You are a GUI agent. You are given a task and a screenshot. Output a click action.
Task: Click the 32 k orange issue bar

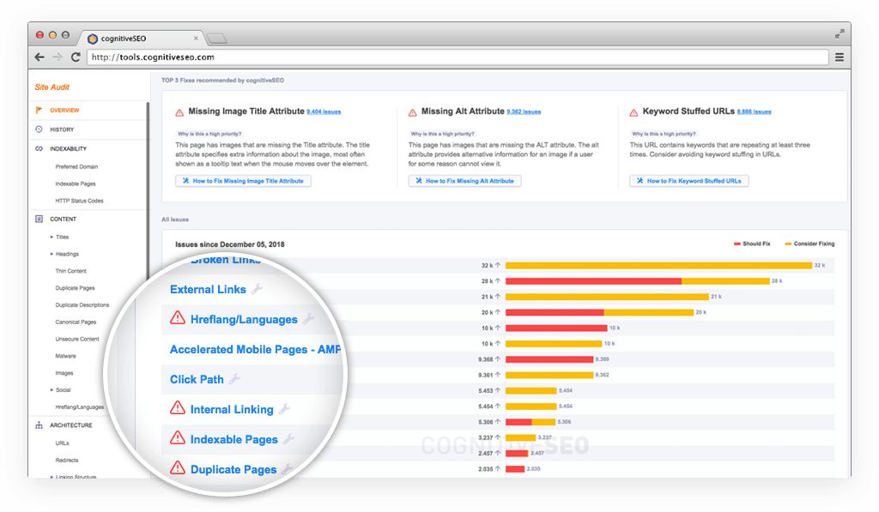tap(658, 266)
